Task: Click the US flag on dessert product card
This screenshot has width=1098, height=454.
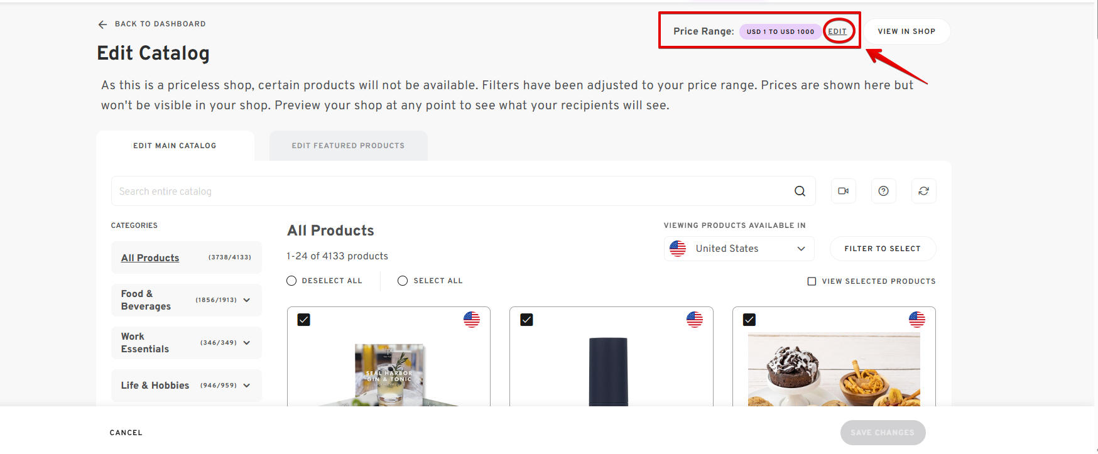Action: (x=916, y=320)
